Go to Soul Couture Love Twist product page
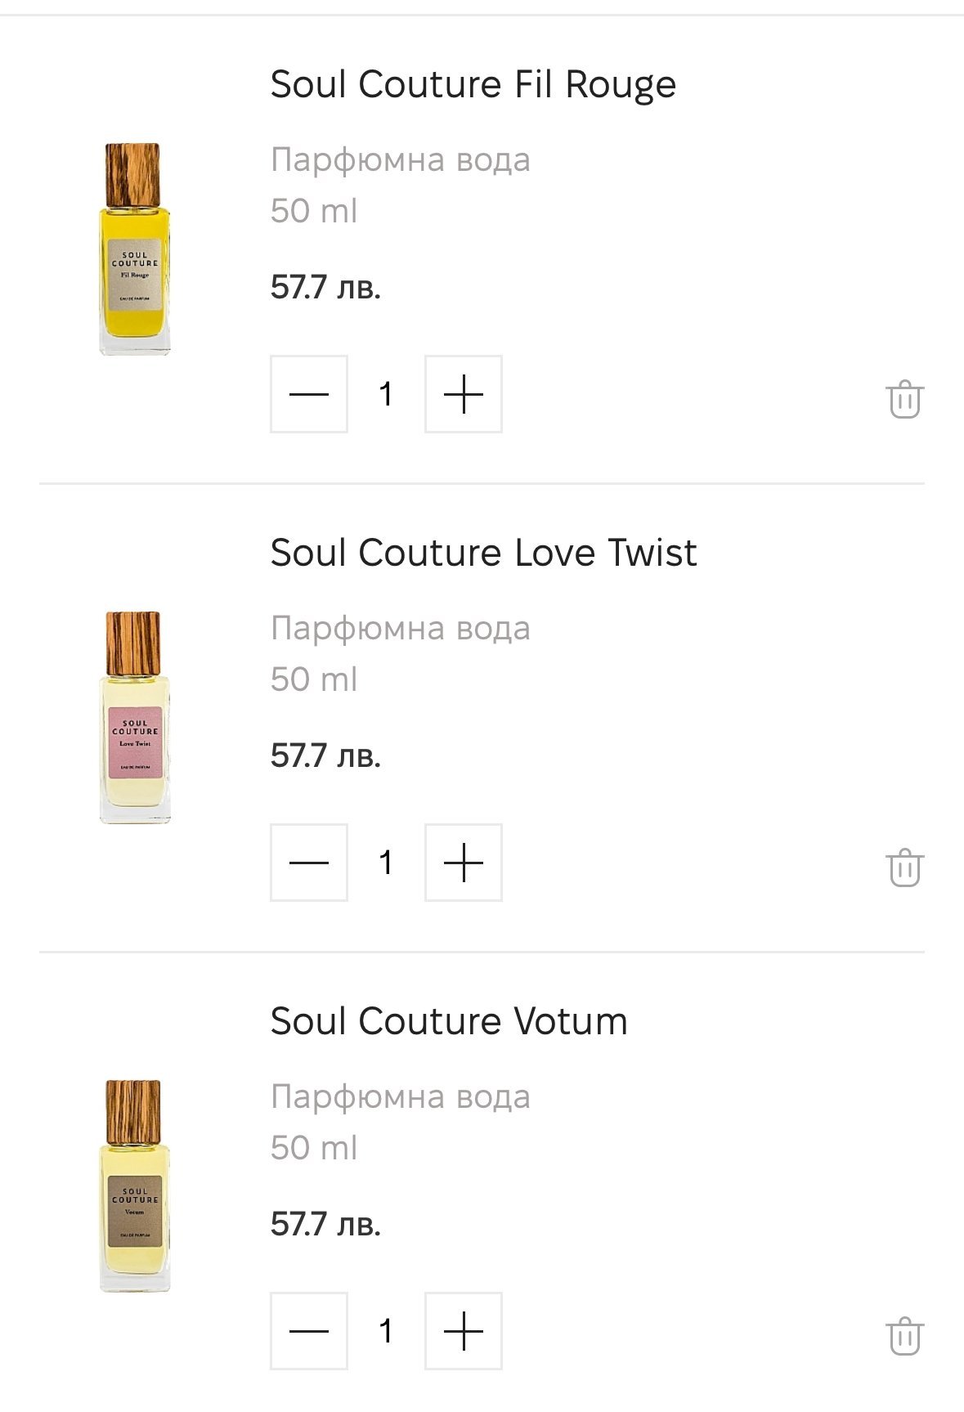Image resolution: width=964 pixels, height=1412 pixels. [x=483, y=553]
